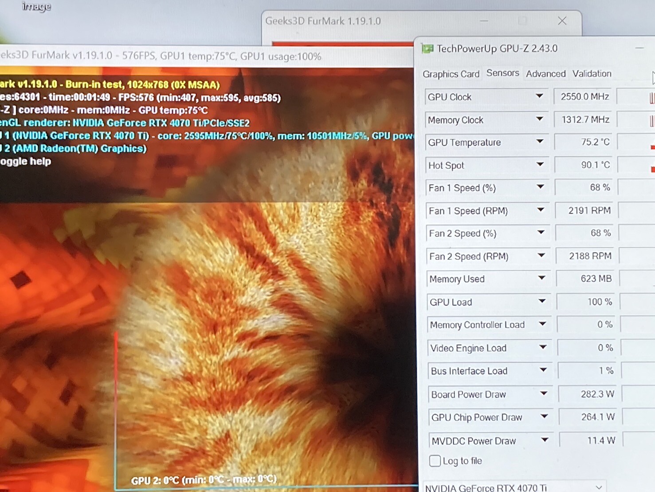Click the Fan 1 Speed (RPM) dropdown arrow
The width and height of the screenshot is (655, 492).
[x=541, y=210]
